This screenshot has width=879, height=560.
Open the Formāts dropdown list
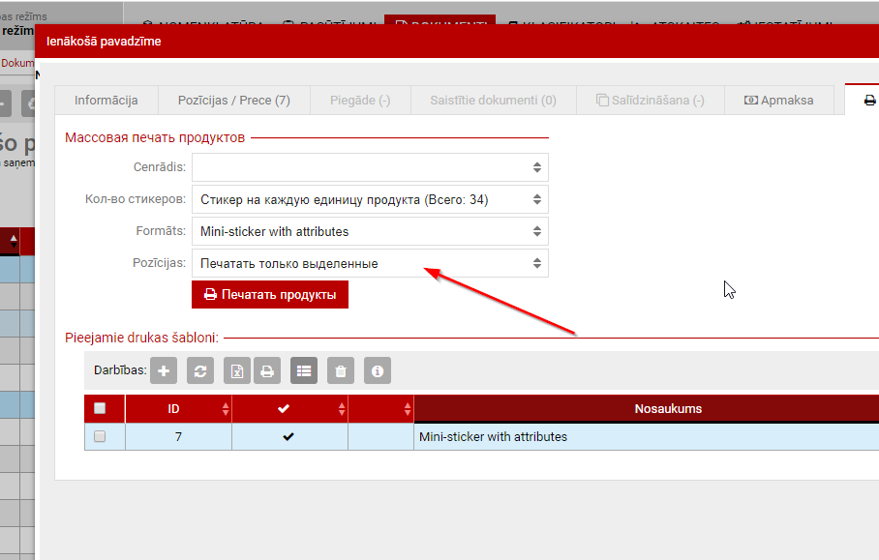click(x=370, y=232)
